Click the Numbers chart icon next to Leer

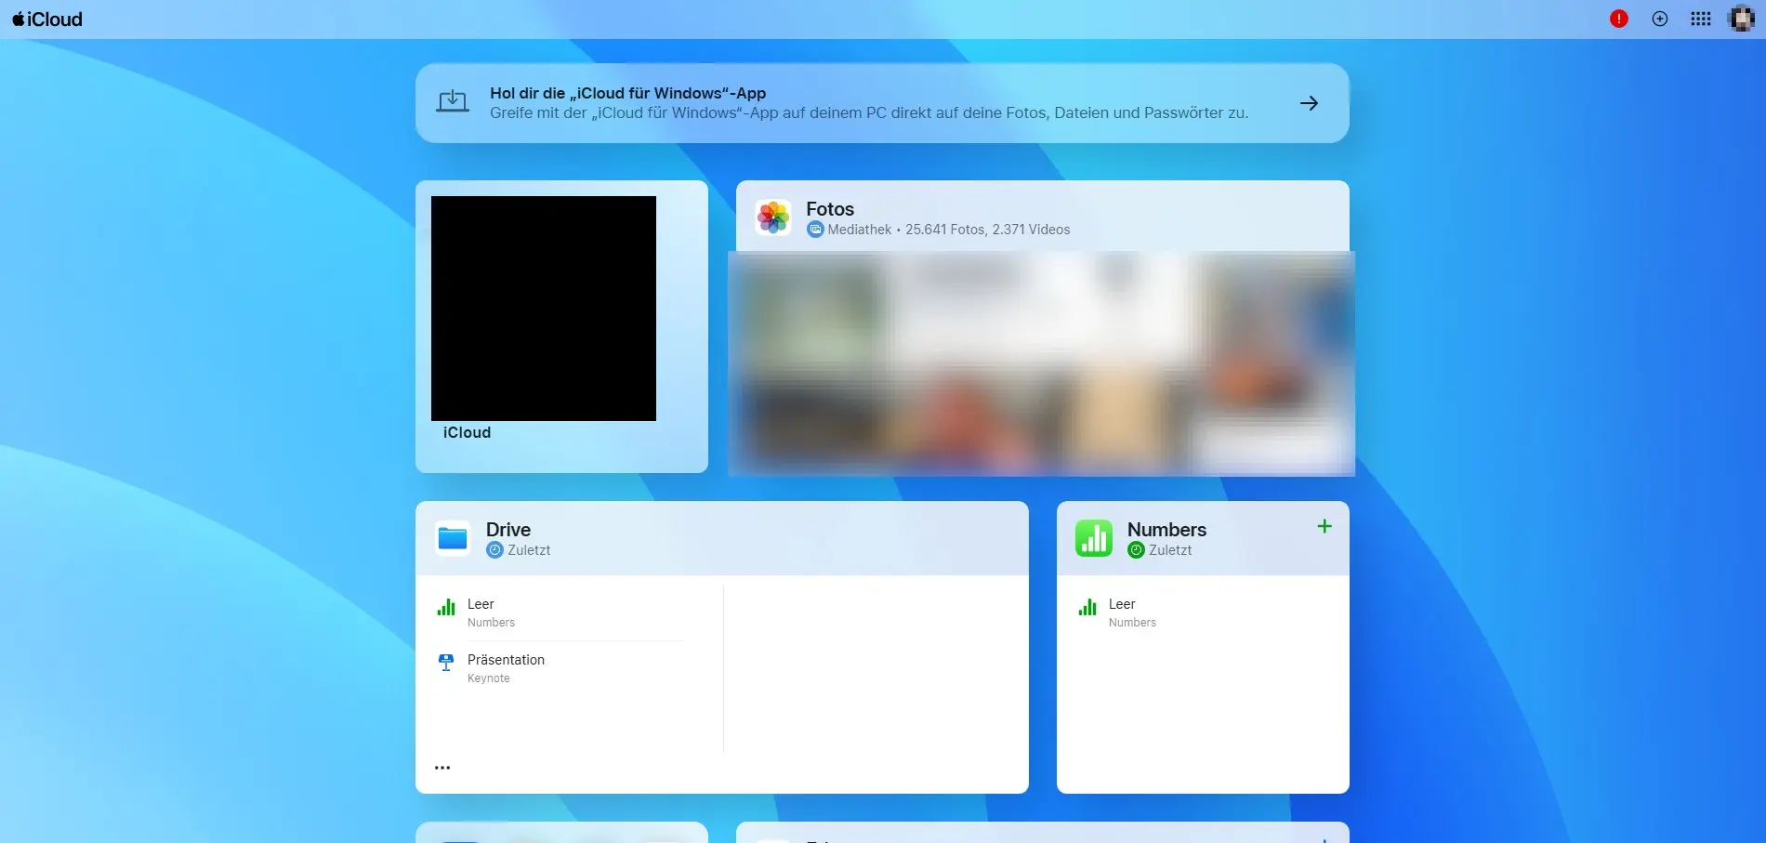click(x=447, y=606)
